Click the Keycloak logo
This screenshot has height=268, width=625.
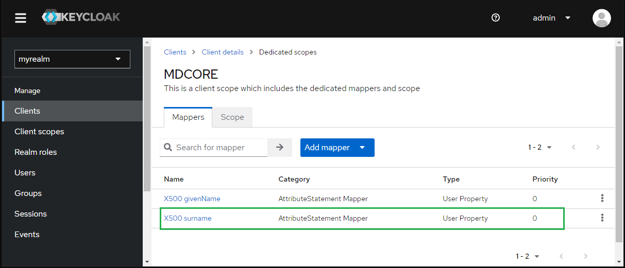(81, 17)
